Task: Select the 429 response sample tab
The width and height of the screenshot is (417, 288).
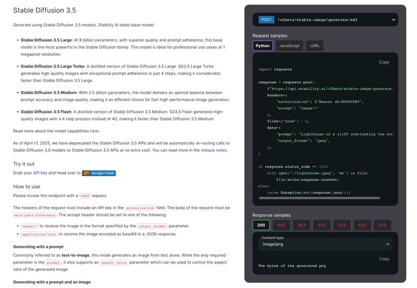Action: point(362,225)
